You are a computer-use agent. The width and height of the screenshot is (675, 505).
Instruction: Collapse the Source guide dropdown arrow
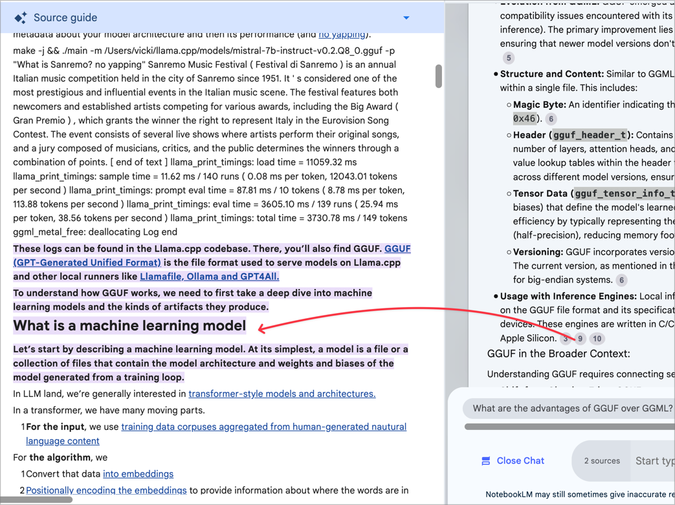406,18
